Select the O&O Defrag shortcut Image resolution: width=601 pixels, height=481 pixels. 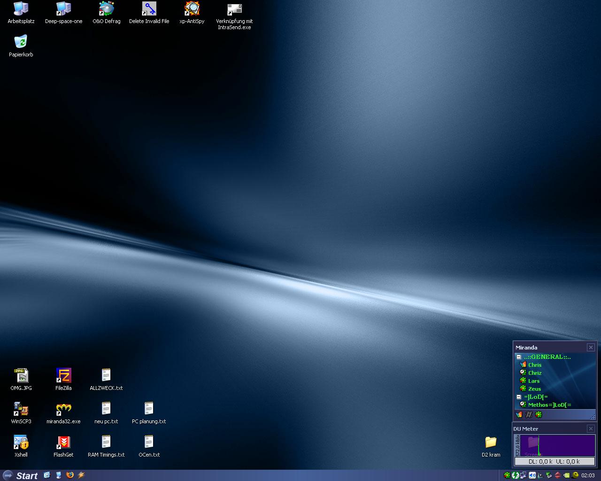pos(106,9)
